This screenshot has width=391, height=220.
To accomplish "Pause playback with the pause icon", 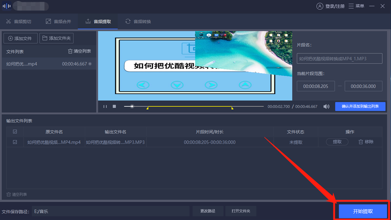I will pyautogui.click(x=105, y=107).
